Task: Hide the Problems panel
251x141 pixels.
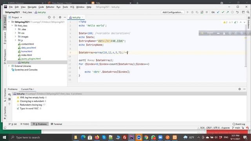Action: (244, 89)
